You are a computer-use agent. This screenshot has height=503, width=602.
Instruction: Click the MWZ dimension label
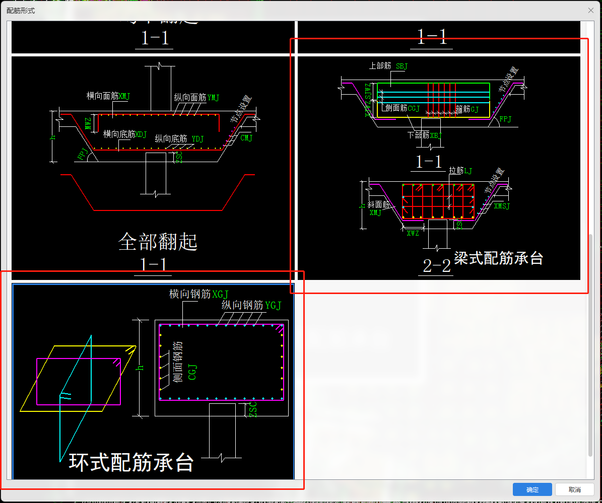88,123
